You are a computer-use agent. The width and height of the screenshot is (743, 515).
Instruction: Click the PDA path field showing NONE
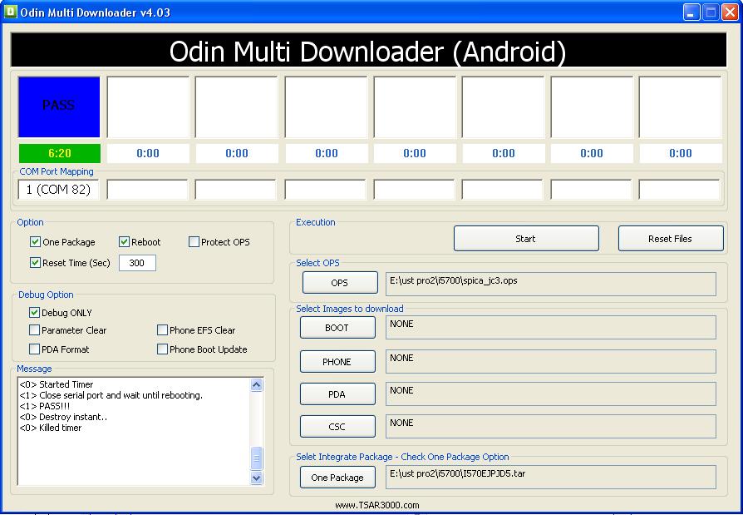[x=551, y=394]
